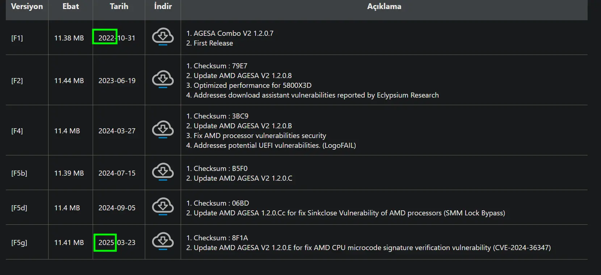Click the date 2024-07-15
601x275 pixels.
coord(117,173)
